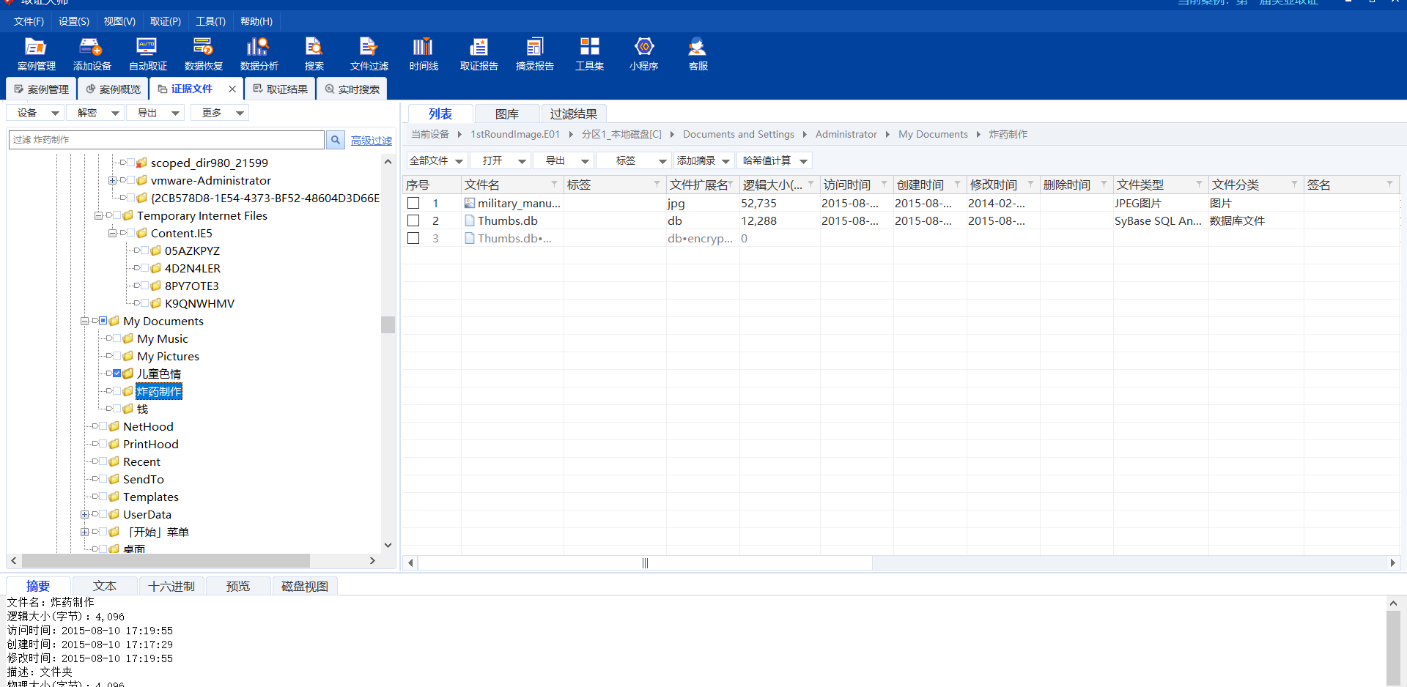The width and height of the screenshot is (1407, 687).
Task: Click the 高级过滤 advanced filter link
Action: (372, 141)
